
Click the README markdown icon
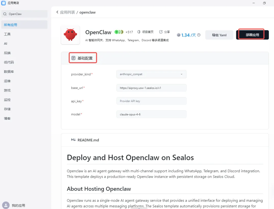(x=73, y=140)
